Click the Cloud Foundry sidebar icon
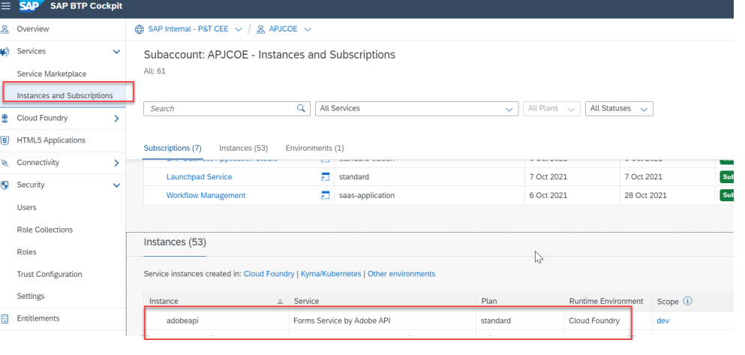The image size is (745, 355). [5, 119]
